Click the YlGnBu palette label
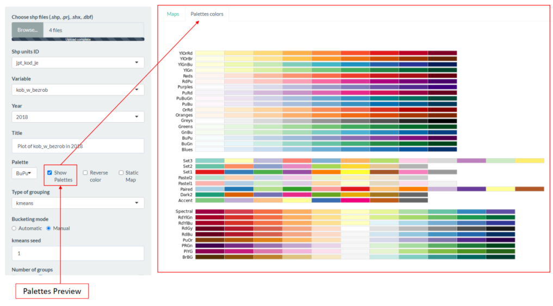The height and width of the screenshot is (306, 553). tap(185, 65)
